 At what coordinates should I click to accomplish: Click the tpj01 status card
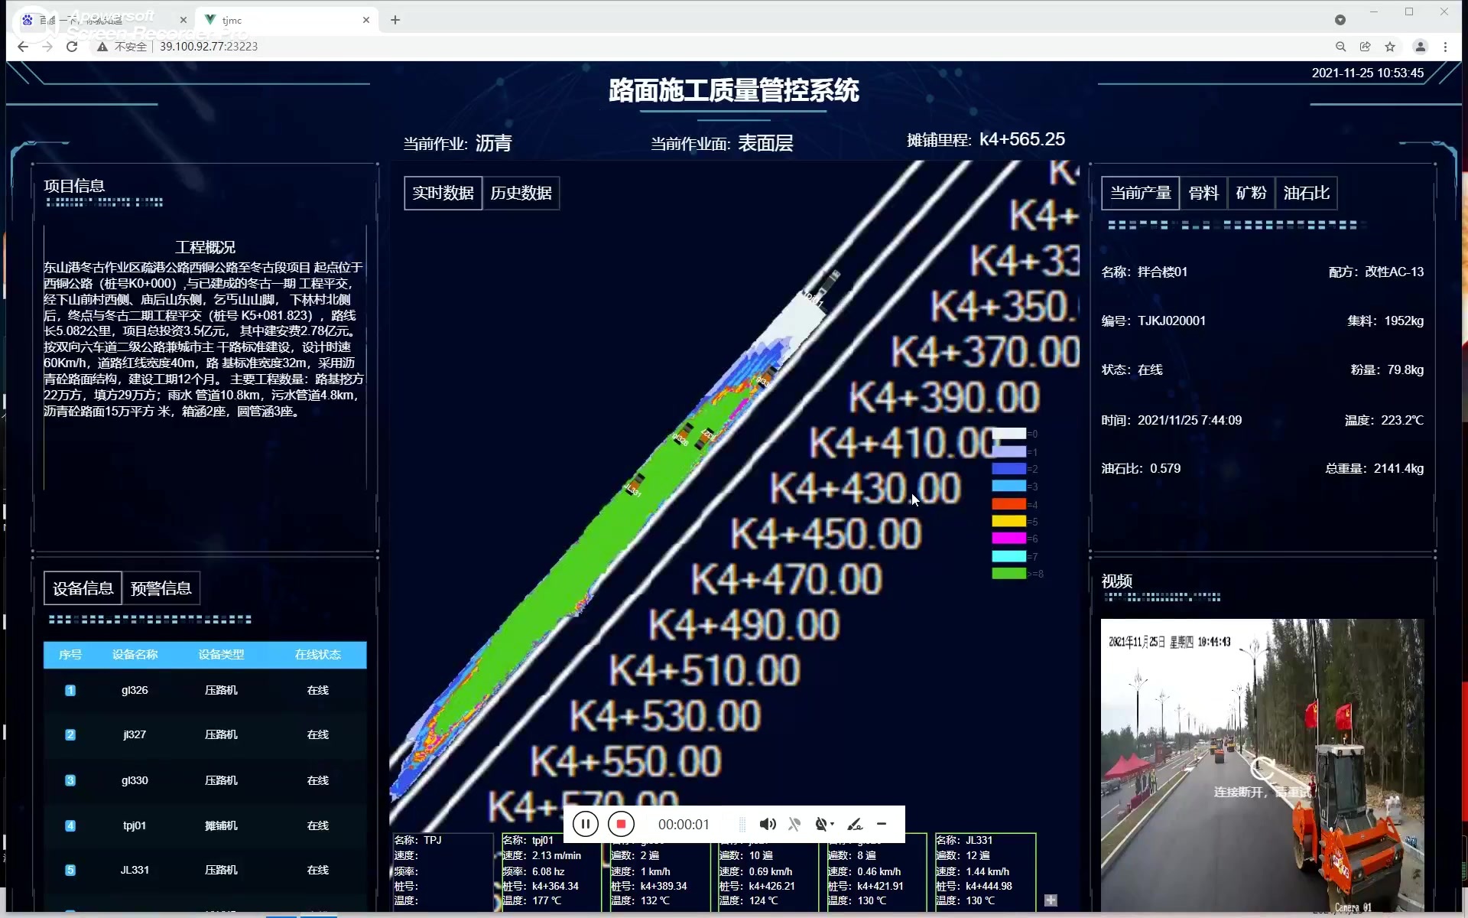(x=550, y=871)
